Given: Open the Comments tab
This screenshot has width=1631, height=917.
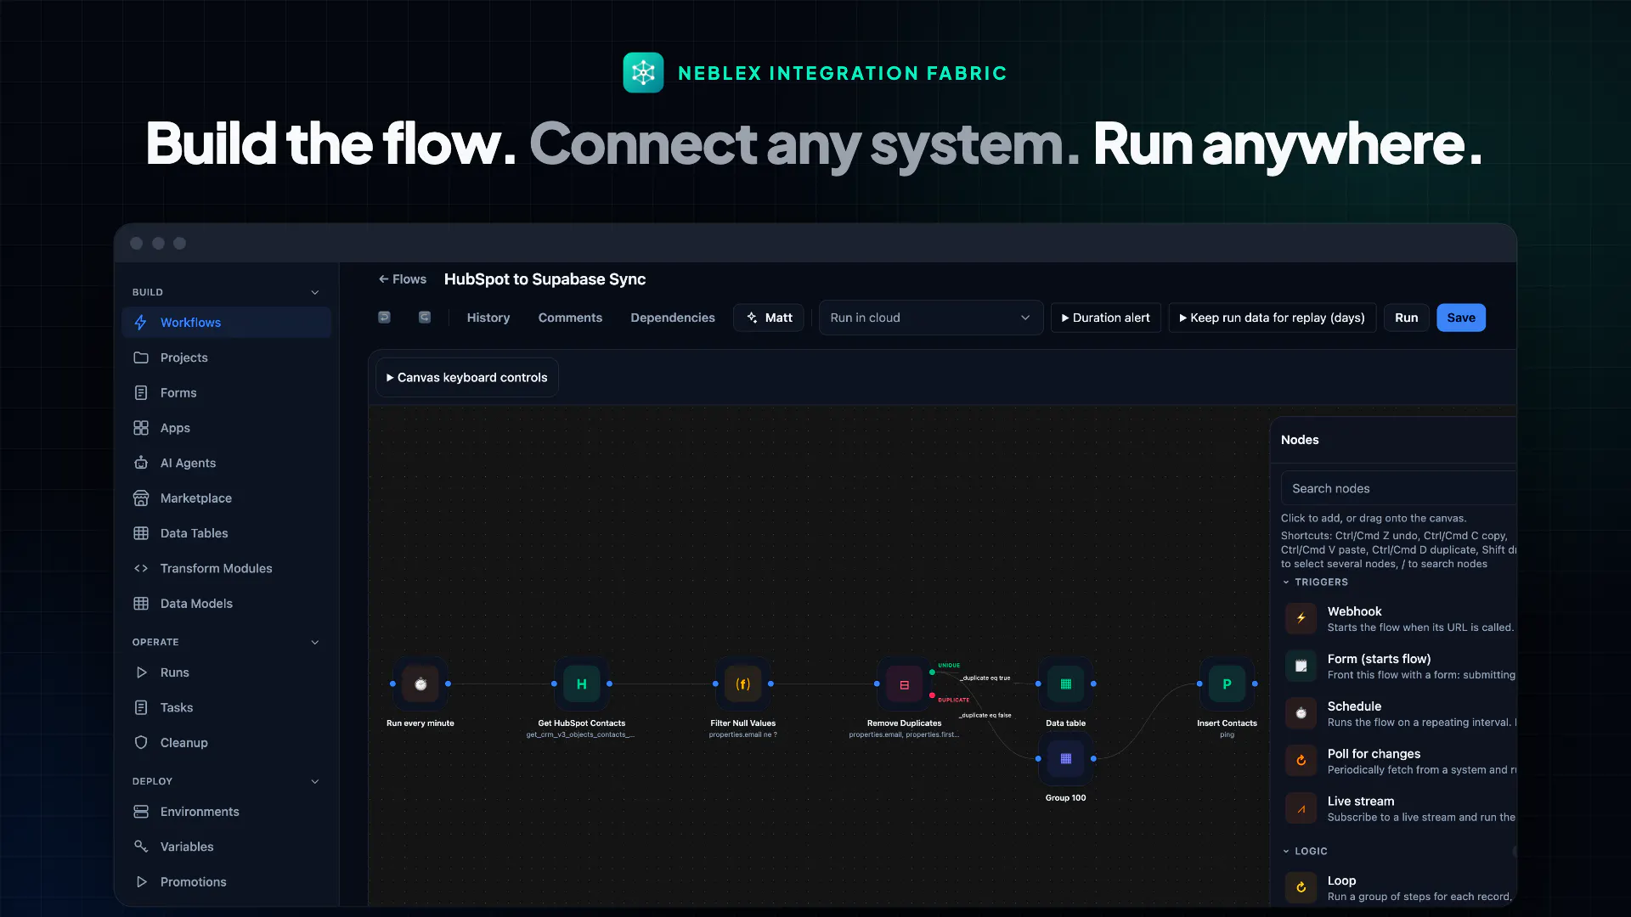Looking at the screenshot, I should [x=570, y=318].
